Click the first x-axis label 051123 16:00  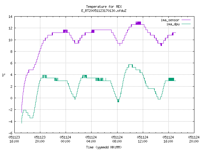click(x=14, y=139)
